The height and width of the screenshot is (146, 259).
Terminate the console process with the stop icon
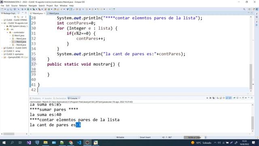tap(207, 98)
